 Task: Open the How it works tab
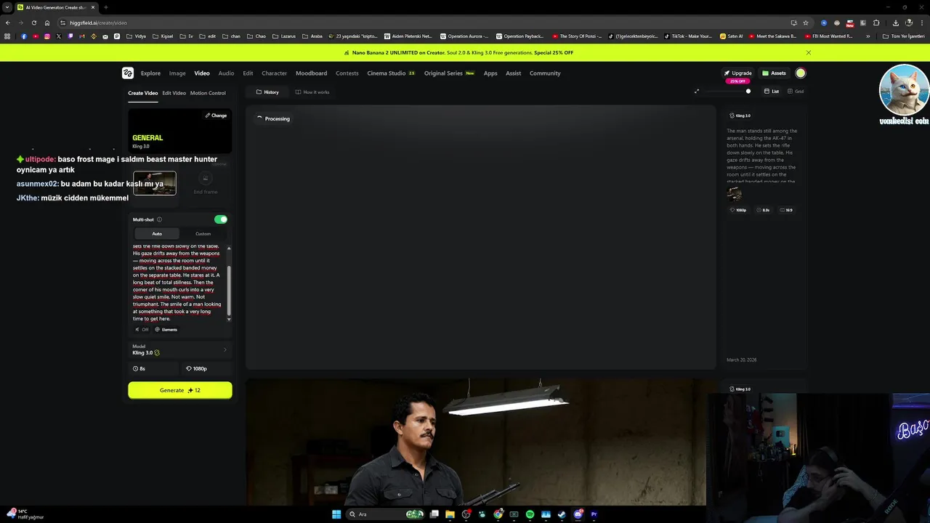312,92
